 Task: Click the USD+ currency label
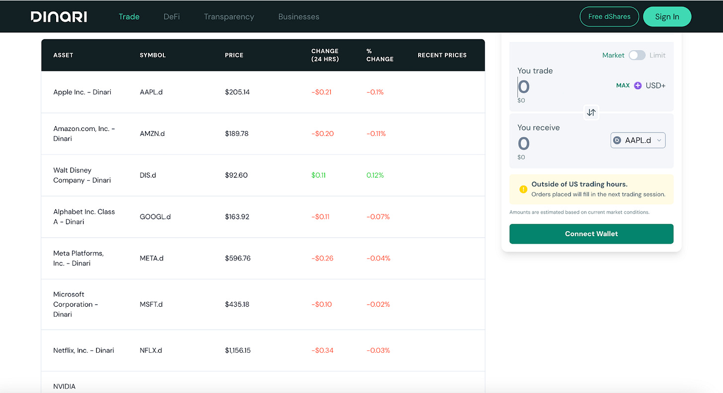(x=655, y=85)
